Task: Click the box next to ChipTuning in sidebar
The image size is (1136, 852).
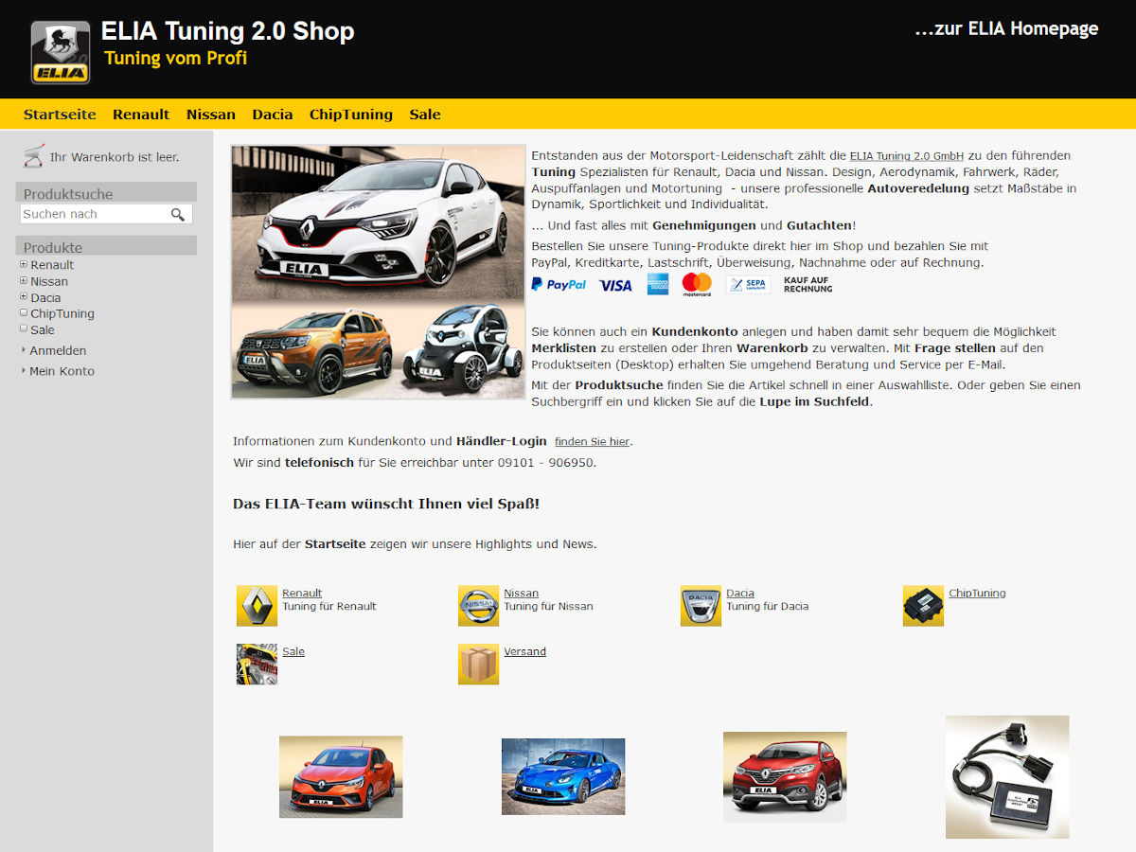Action: [24, 312]
